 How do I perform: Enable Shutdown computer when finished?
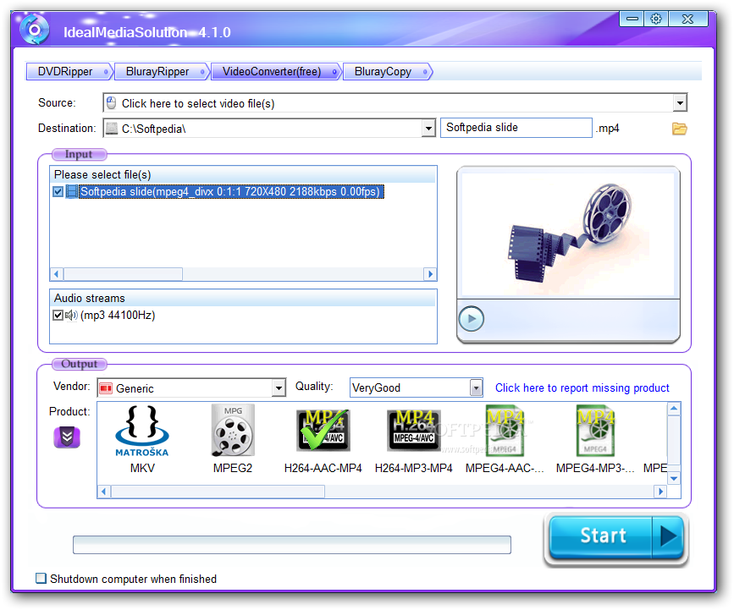tap(41, 578)
